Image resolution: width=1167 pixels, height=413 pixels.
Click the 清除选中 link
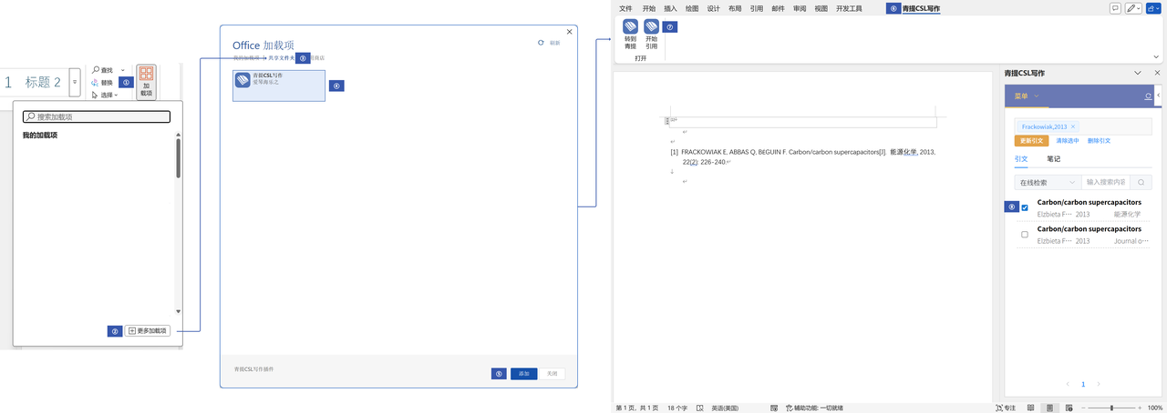(1067, 141)
